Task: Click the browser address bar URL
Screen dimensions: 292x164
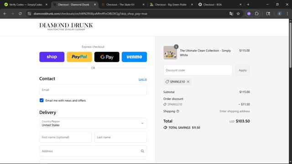Action: click(90, 14)
